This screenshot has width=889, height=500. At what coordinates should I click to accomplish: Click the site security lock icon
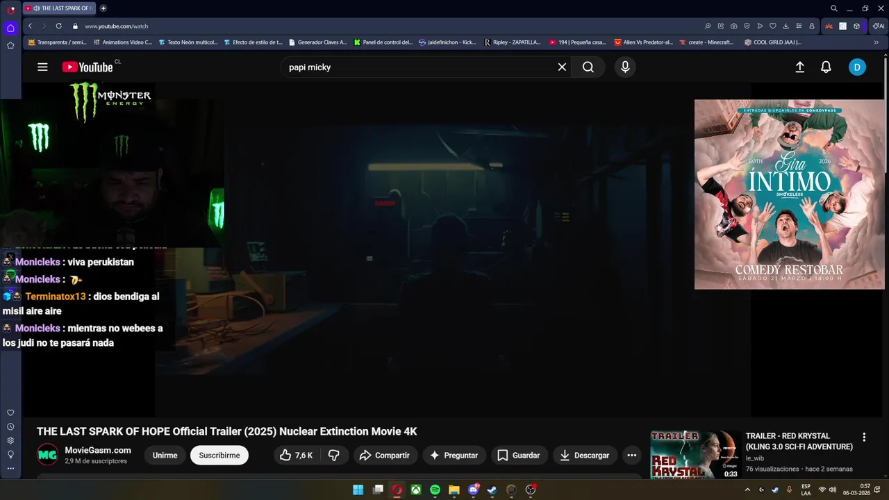pyautogui.click(x=75, y=26)
